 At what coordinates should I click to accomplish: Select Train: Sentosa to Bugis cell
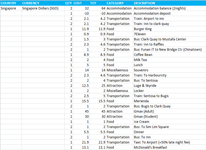click(x=169, y=96)
